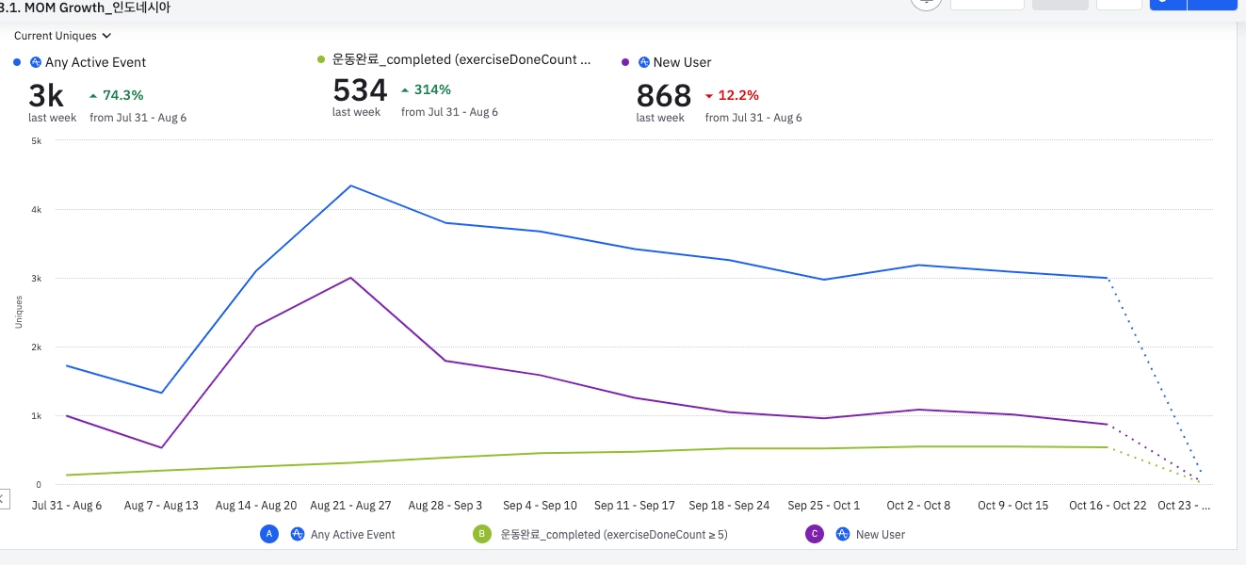Click the green 74.3% increase indicator
The image size is (1246, 565).
click(x=116, y=95)
